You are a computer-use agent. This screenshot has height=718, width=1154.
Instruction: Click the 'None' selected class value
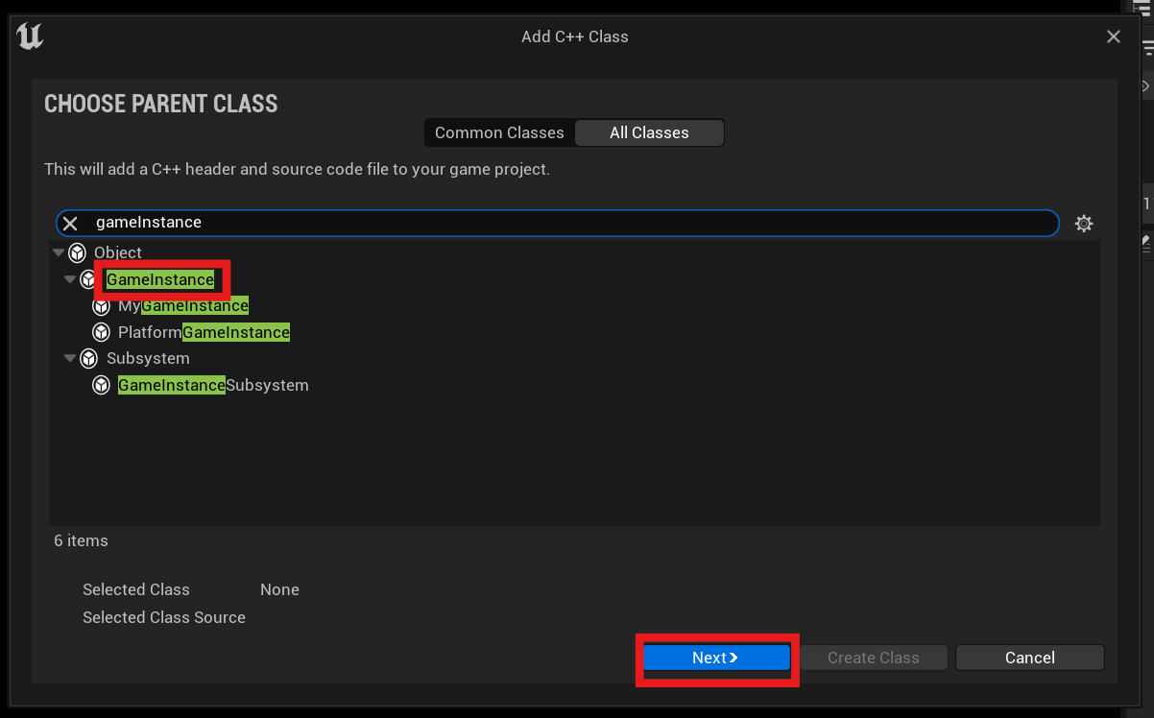point(279,589)
